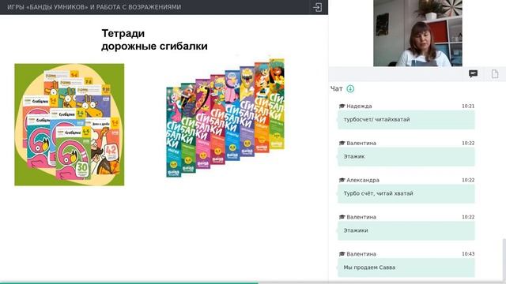The width and height of the screenshot is (506, 284).
Task: Open the chat panel icon
Action: (x=473, y=74)
